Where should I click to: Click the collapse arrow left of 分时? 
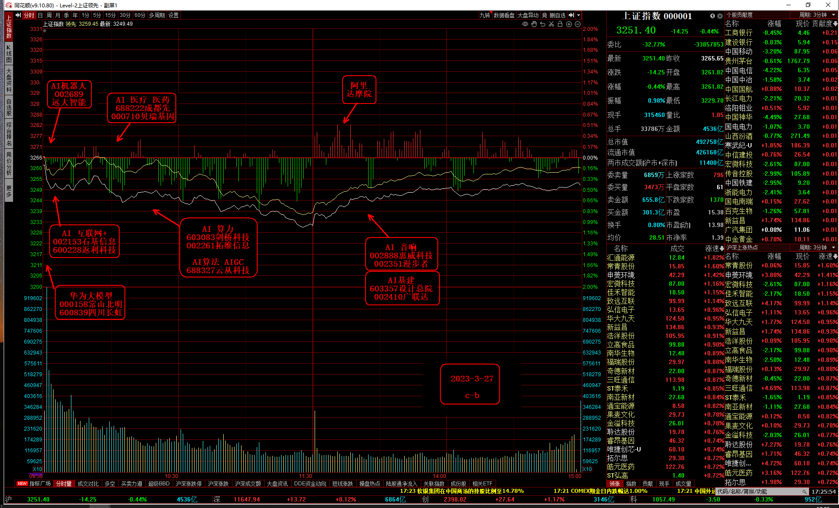[18, 15]
